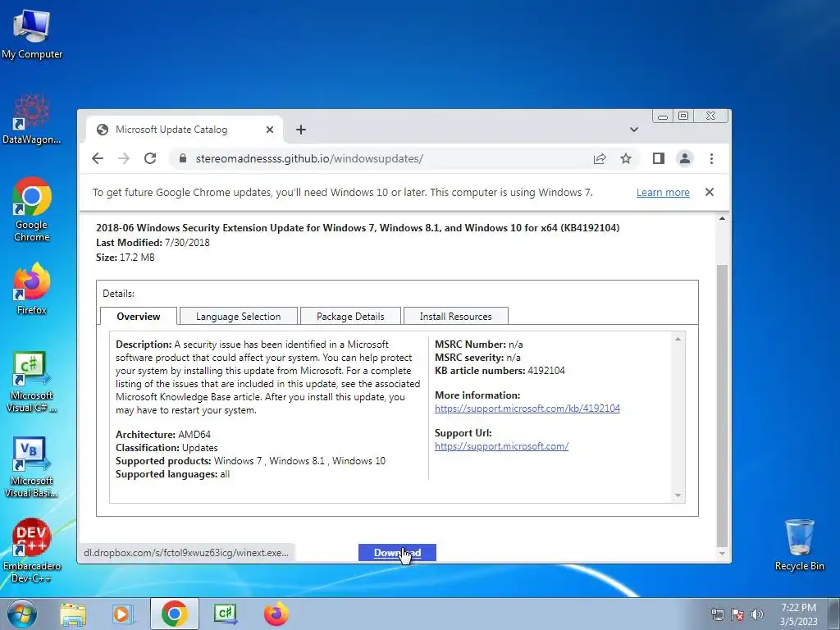Screen dimensions: 840x630
Task: Click the KB4192104 update title
Action: 358,228
